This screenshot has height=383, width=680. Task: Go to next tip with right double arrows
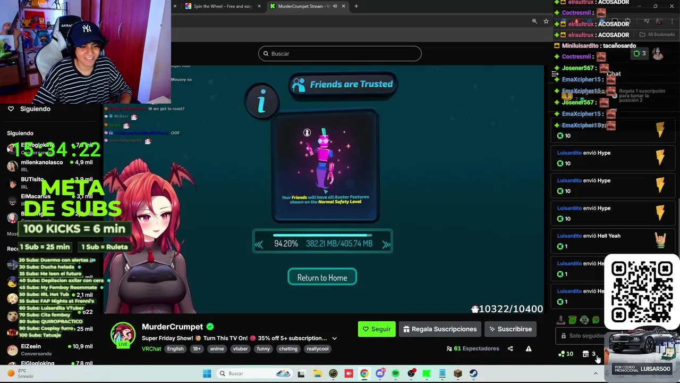[386, 244]
